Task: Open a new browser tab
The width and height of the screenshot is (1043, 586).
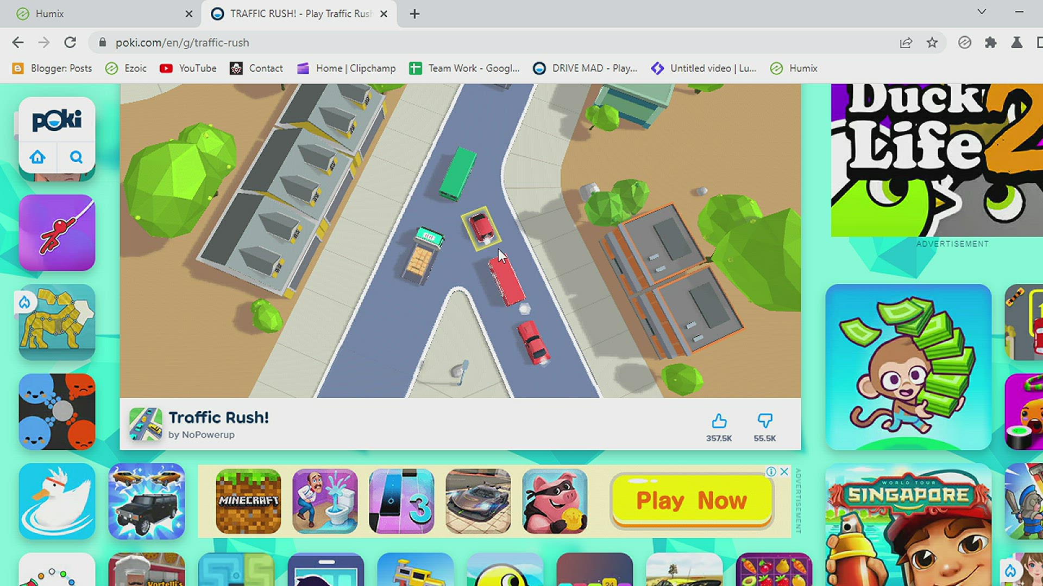Action: 414,14
